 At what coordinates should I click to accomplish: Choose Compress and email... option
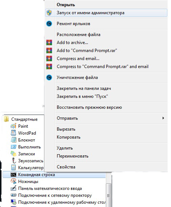78,59
